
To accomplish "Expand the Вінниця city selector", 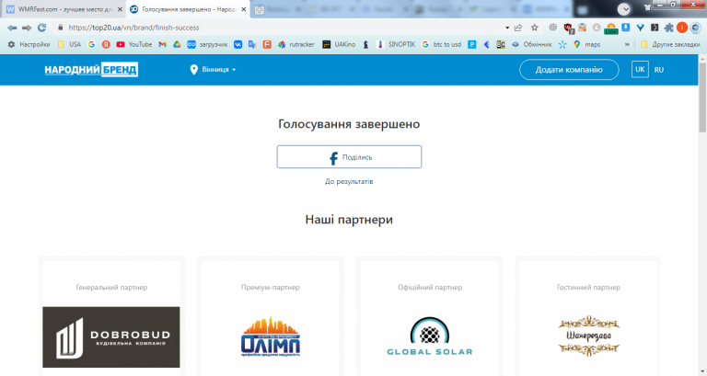I will 214,70.
